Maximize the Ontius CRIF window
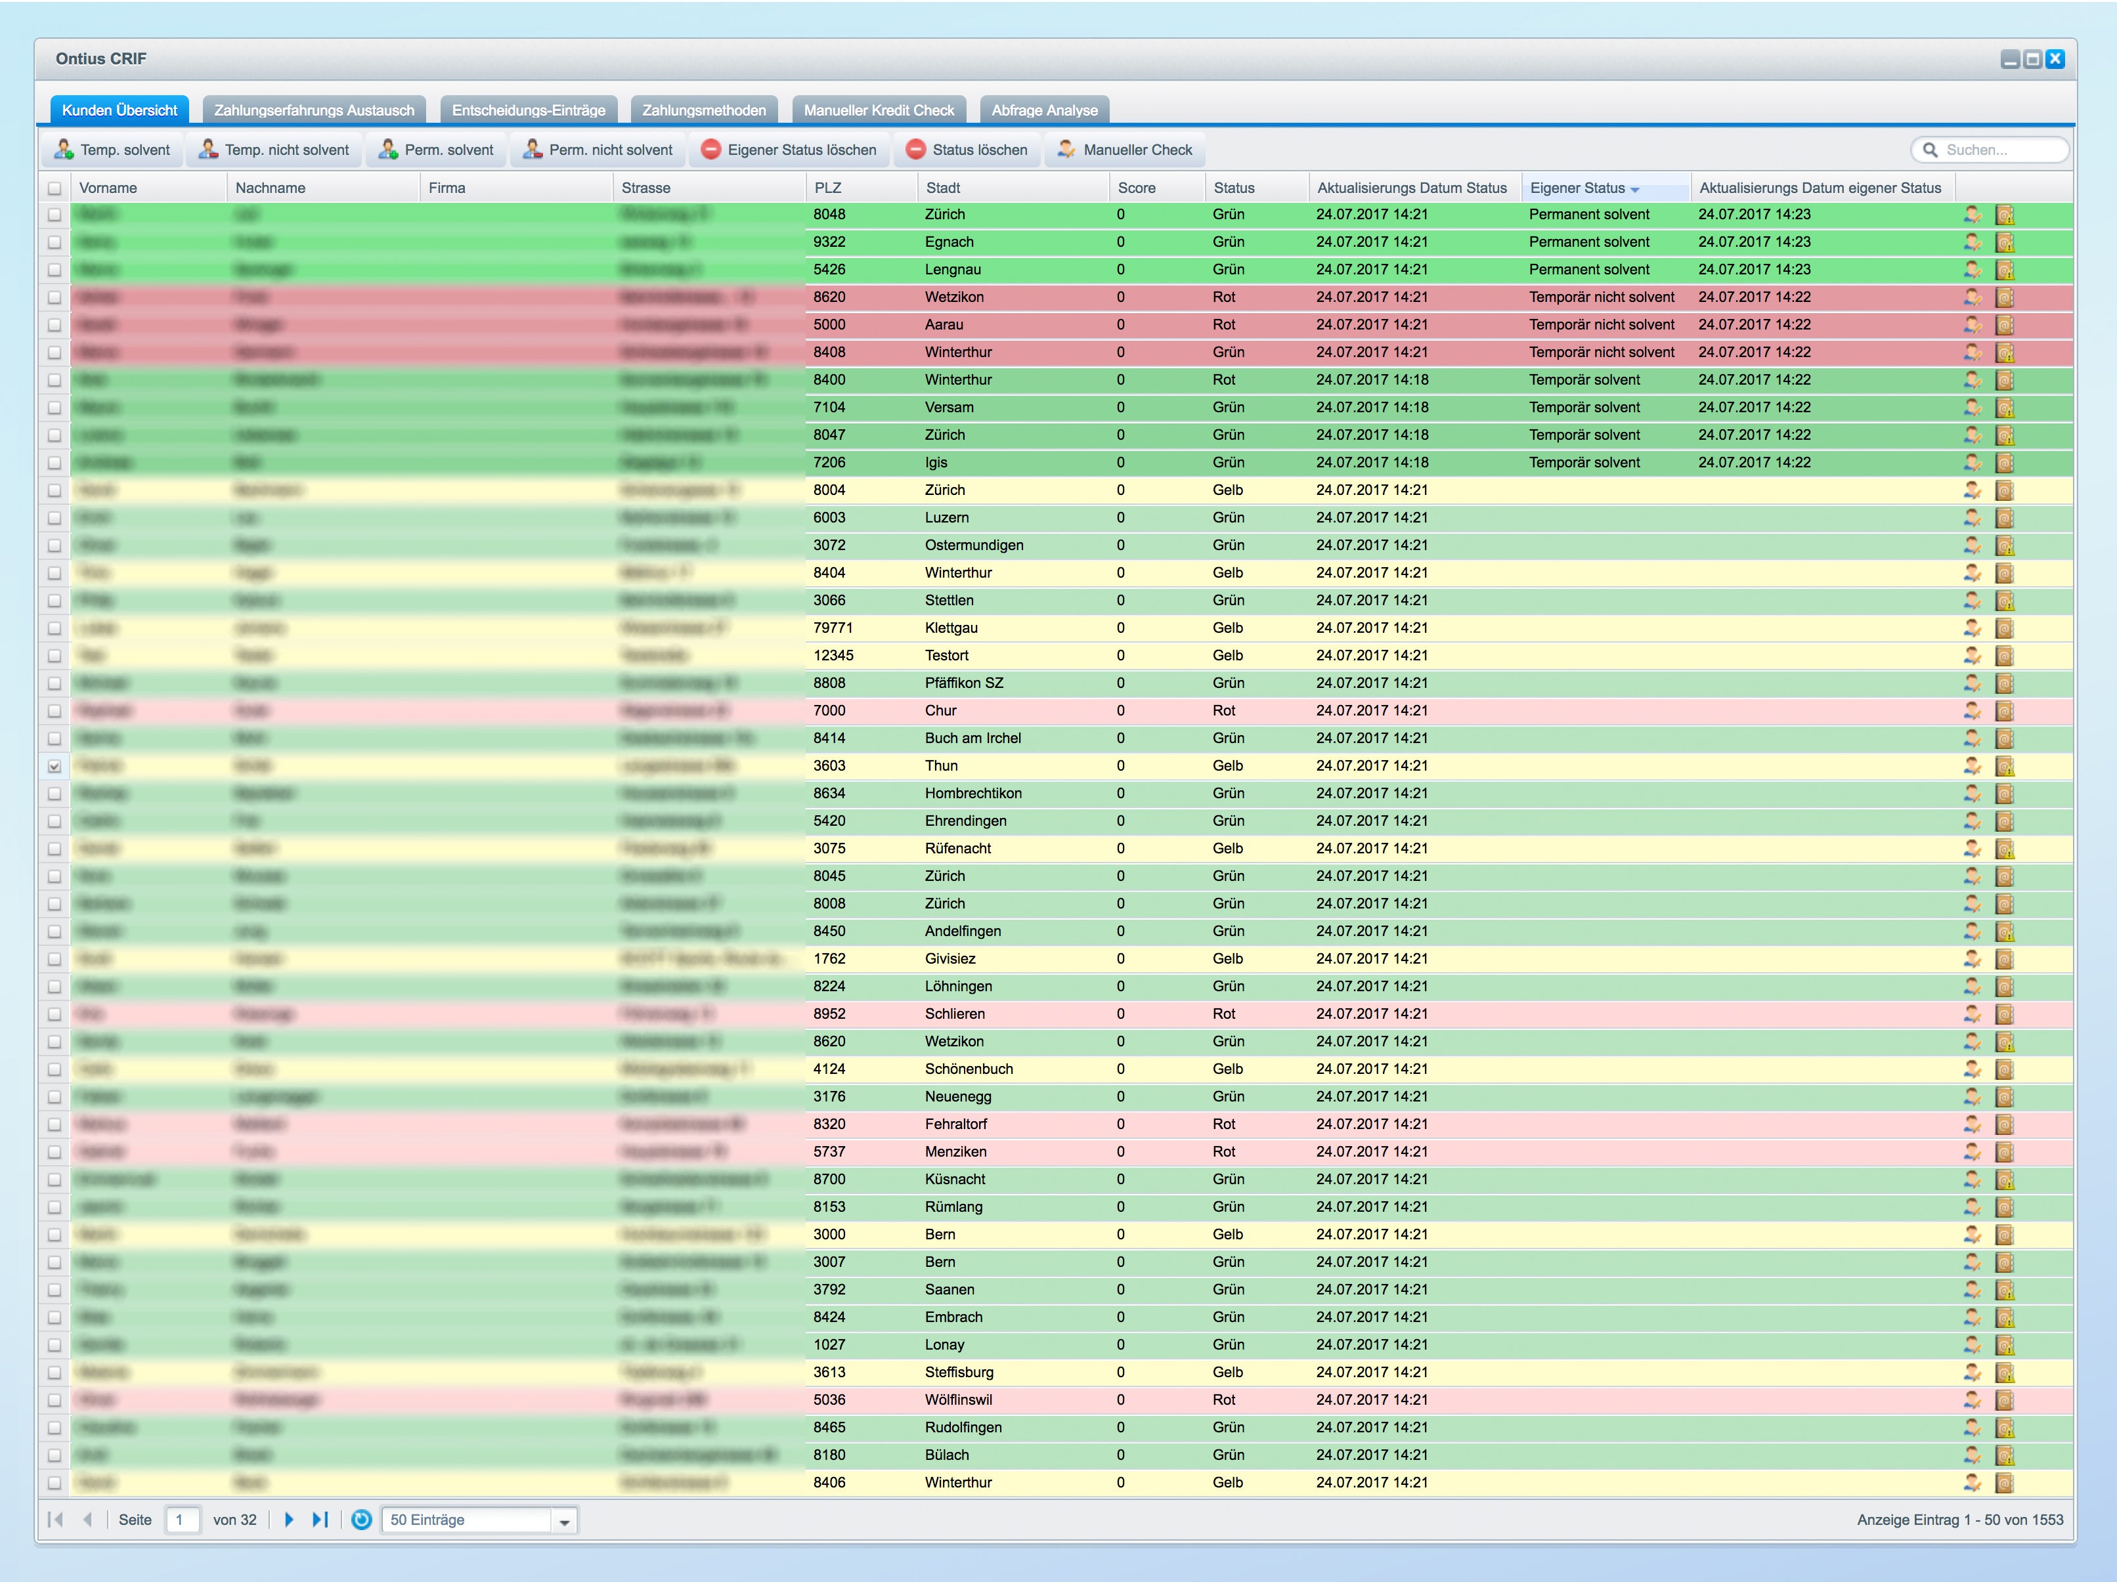2117x1582 pixels. 2033,59
